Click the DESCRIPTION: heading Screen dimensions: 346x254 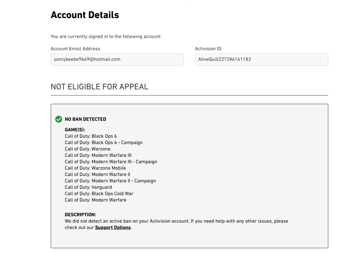click(x=80, y=215)
